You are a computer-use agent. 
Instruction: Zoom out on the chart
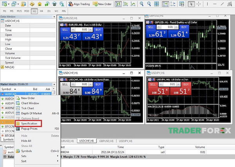(149, 4)
